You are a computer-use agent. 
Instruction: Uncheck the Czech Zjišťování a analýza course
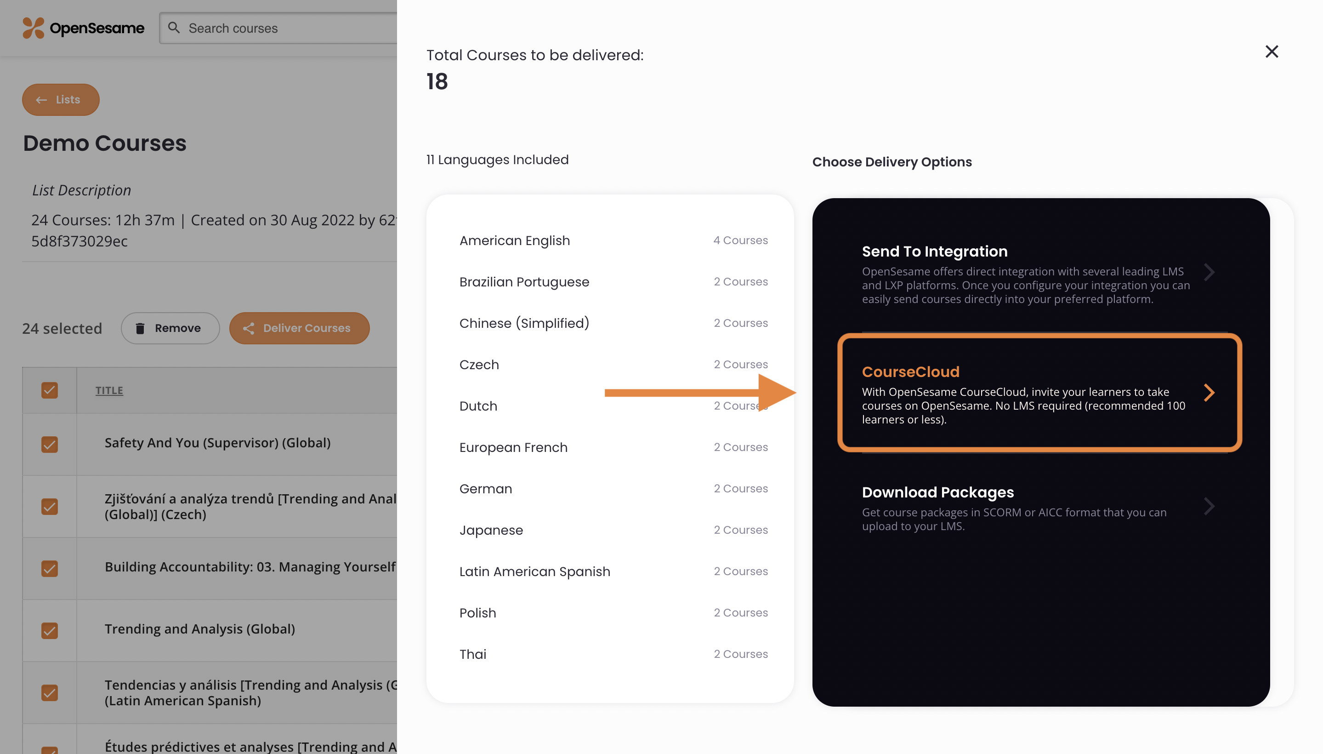tap(50, 506)
